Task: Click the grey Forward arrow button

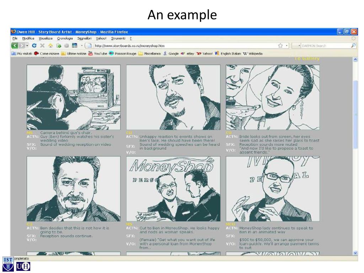Action: click(x=22, y=45)
